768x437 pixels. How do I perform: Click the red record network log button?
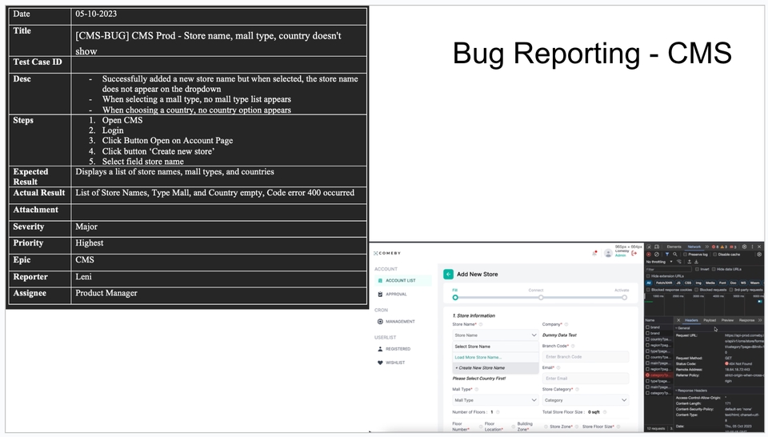click(x=649, y=255)
